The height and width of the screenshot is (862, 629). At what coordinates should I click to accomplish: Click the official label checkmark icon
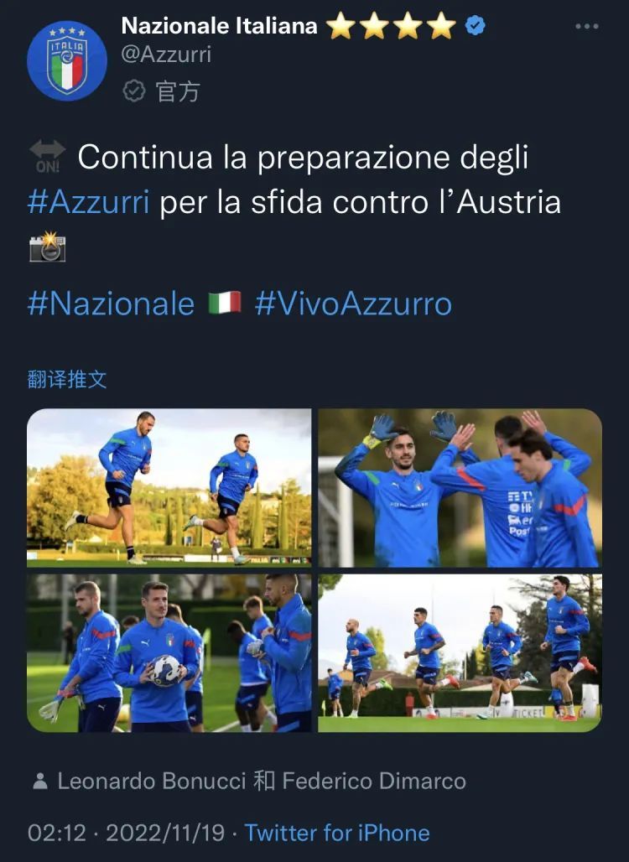(x=133, y=91)
